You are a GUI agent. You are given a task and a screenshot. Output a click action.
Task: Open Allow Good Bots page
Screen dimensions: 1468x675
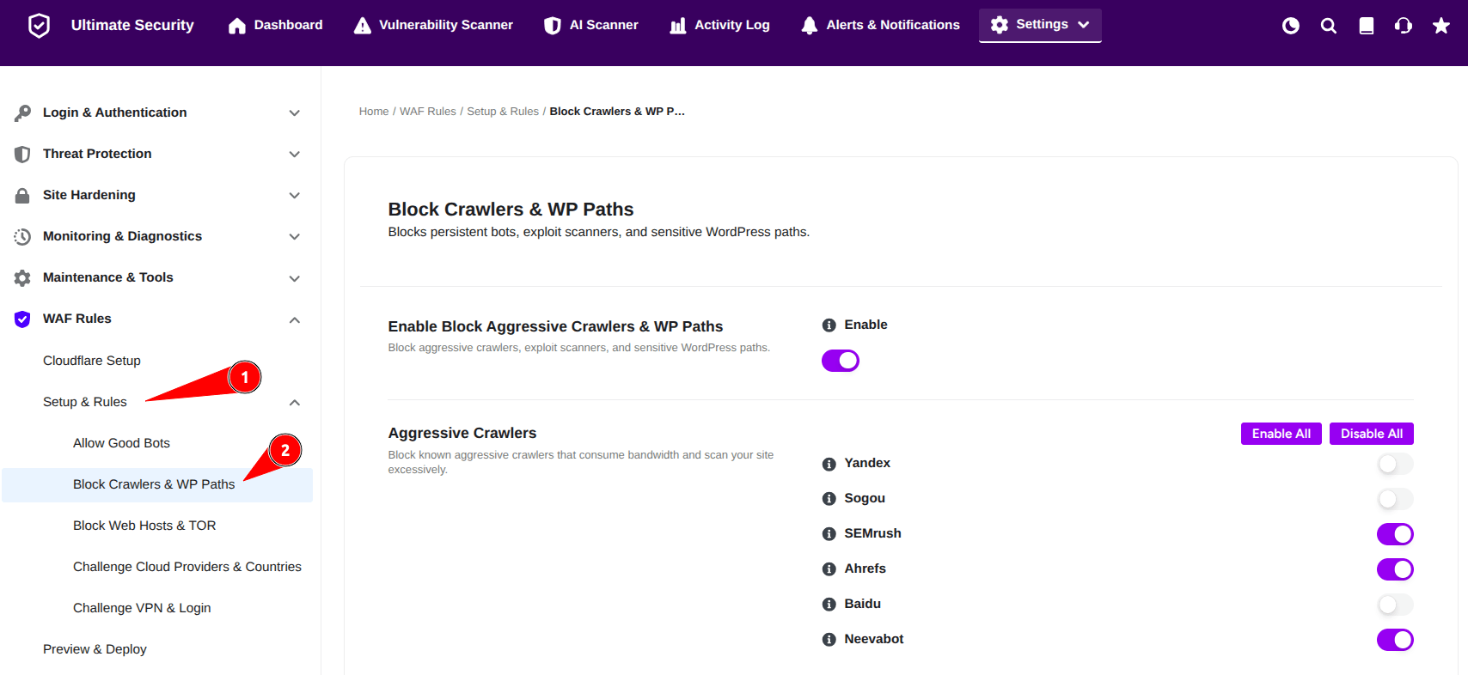click(121, 443)
